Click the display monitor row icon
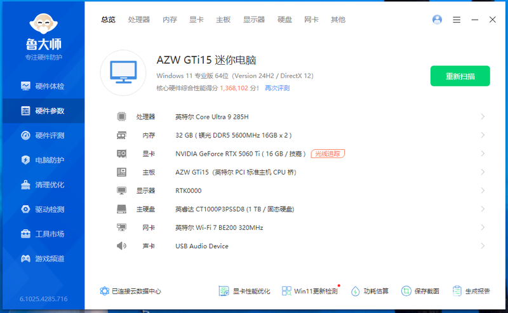This screenshot has height=313, width=508. pos(121,190)
